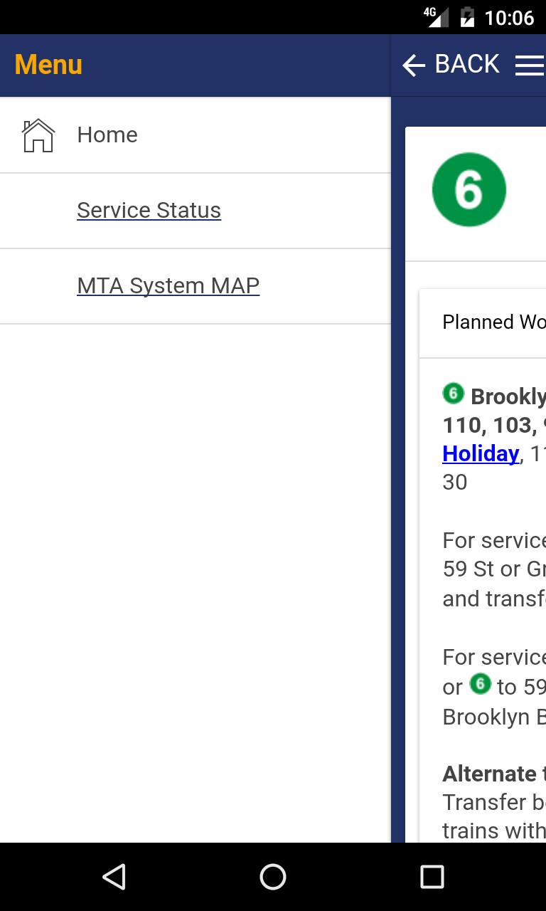Viewport: 546px width, 911px height.
Task: Tap the Android back navigation button
Action: coord(114,877)
